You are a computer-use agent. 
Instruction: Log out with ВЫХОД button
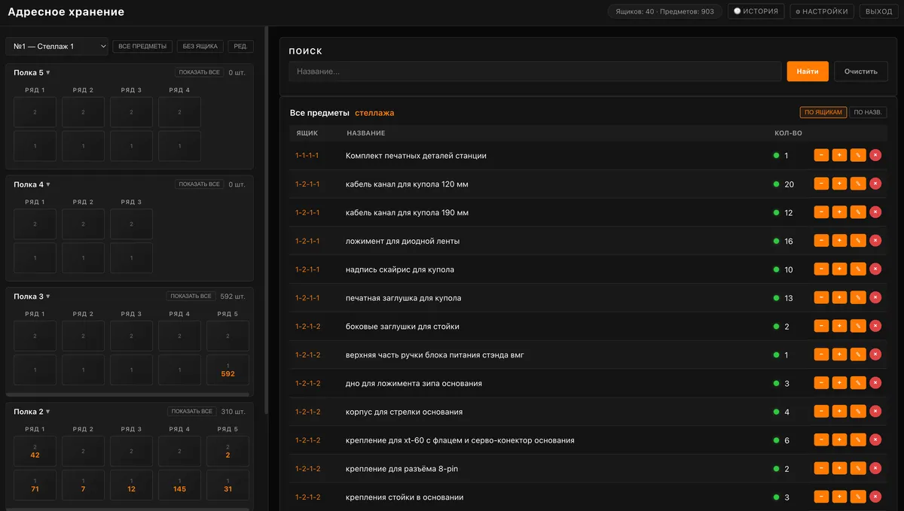[x=879, y=11]
